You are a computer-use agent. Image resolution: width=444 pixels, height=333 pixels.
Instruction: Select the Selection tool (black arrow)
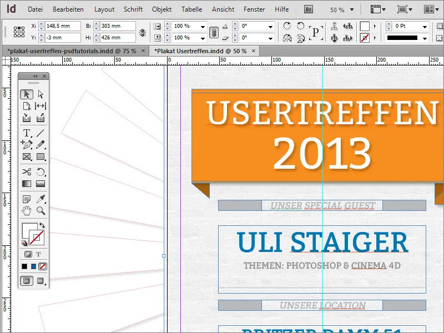(27, 94)
